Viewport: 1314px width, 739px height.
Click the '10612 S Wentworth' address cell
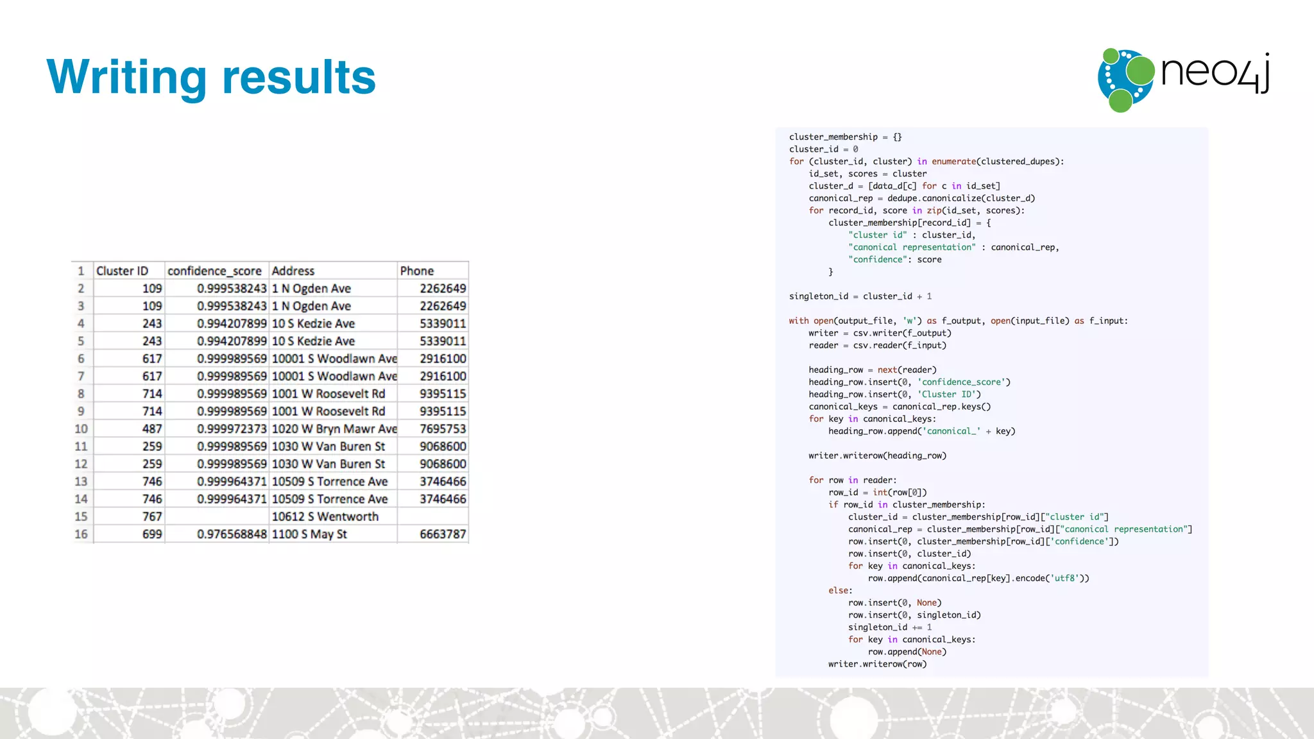pyautogui.click(x=333, y=516)
